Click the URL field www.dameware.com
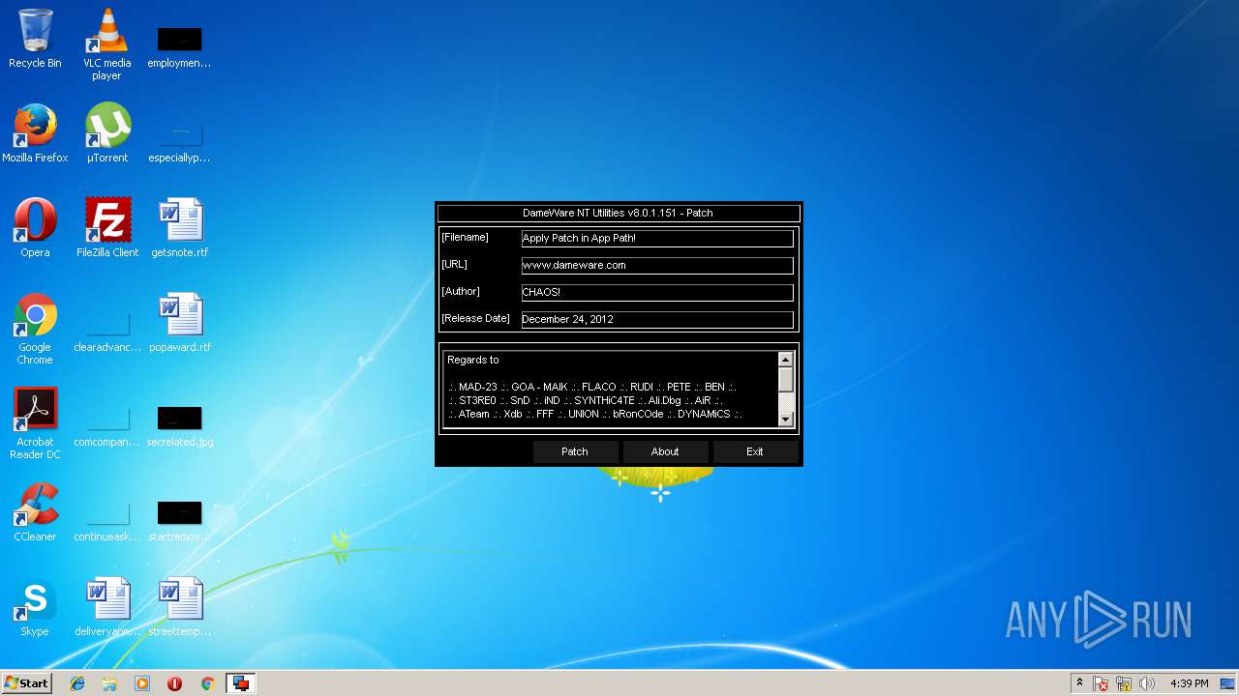The width and height of the screenshot is (1239, 696). 657,265
